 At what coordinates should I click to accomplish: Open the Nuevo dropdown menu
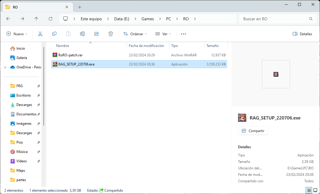click(17, 34)
